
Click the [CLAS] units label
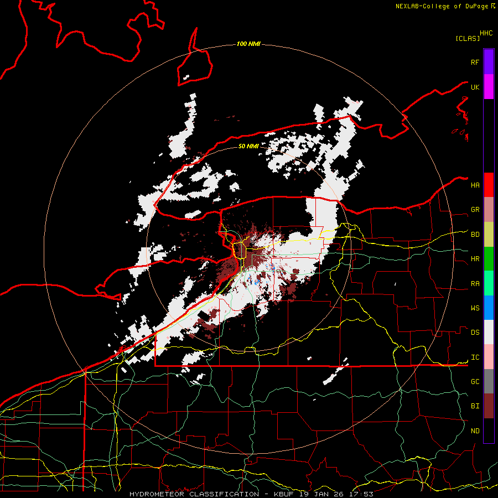468,39
